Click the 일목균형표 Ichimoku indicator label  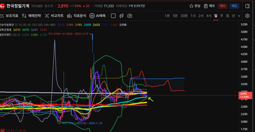coord(6,30)
